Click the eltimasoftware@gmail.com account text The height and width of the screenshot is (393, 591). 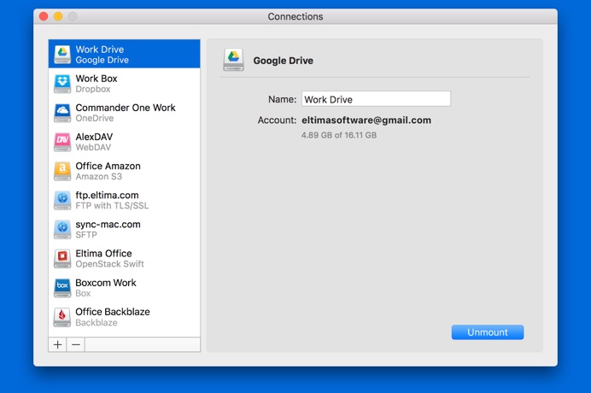click(x=366, y=120)
